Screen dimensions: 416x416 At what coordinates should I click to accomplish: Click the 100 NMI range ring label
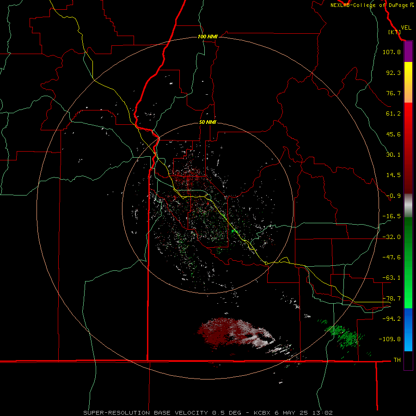pos(208,37)
